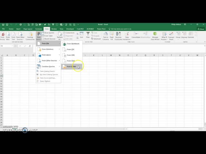The height and width of the screenshot is (154, 206).
Task: Click Advanced filter option
Action: [96, 39]
